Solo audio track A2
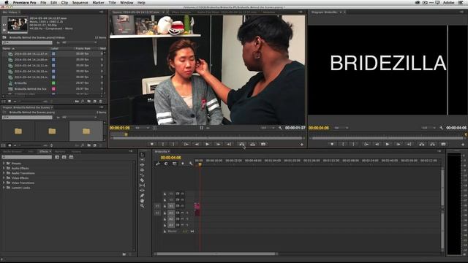Image resolution: width=468 pixels, height=263 pixels. [187, 219]
